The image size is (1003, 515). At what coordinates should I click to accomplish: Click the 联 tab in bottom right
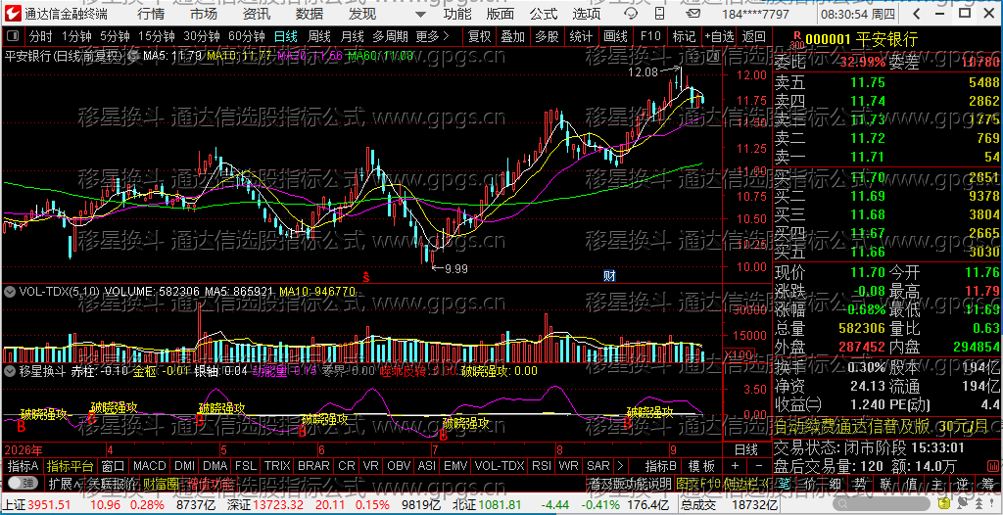pos(885,483)
